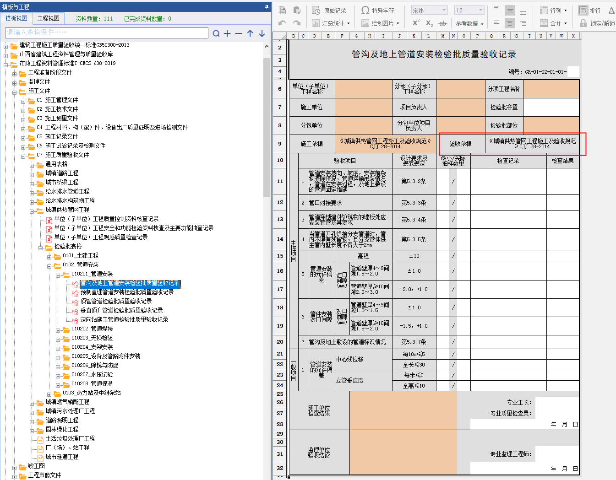Open 原始记录 original records
The height and width of the screenshot is (480, 616).
(329, 11)
